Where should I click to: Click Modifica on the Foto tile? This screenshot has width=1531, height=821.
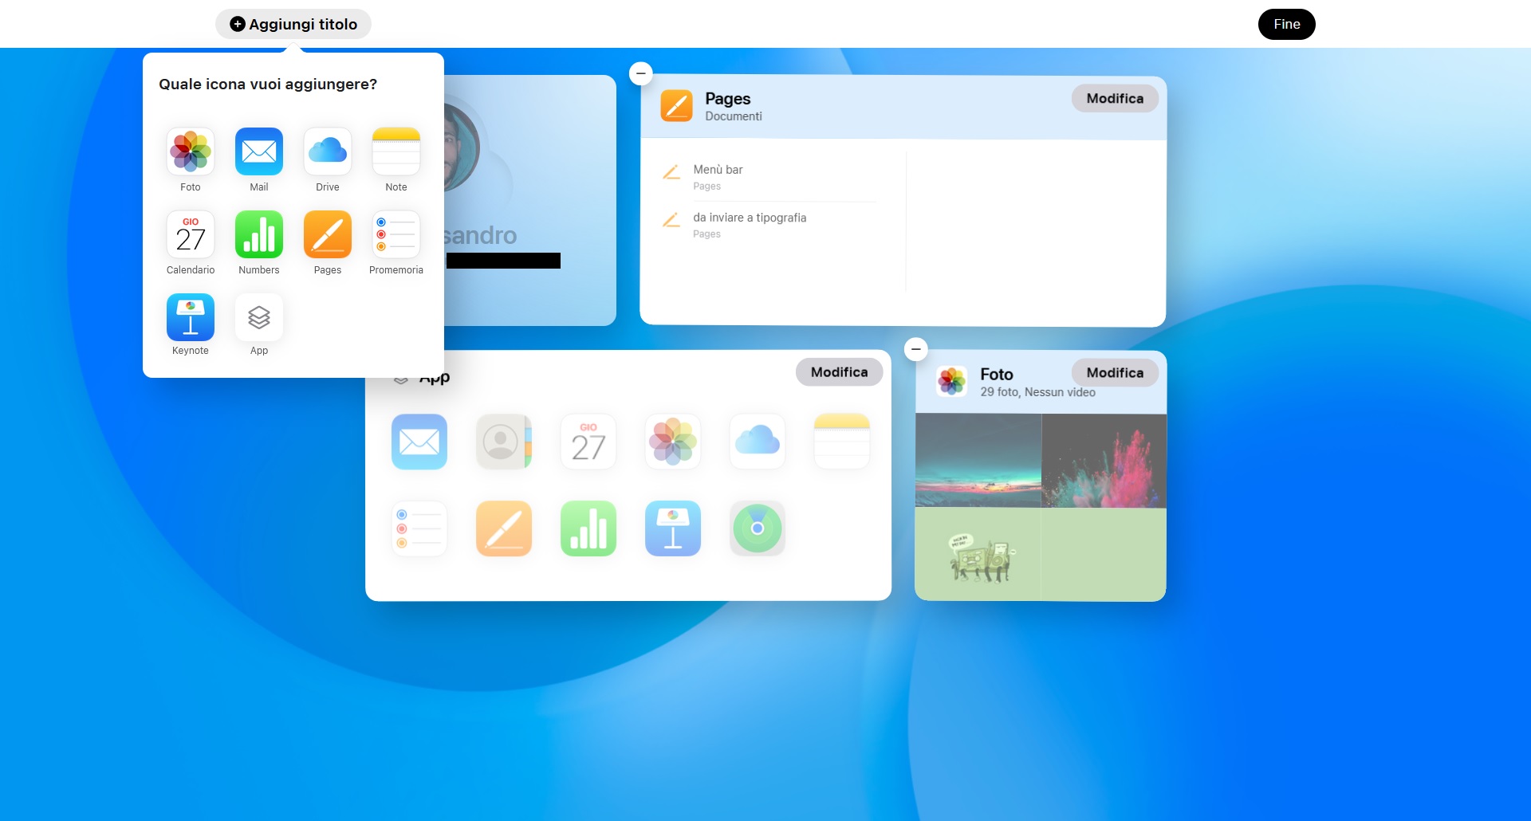point(1114,373)
